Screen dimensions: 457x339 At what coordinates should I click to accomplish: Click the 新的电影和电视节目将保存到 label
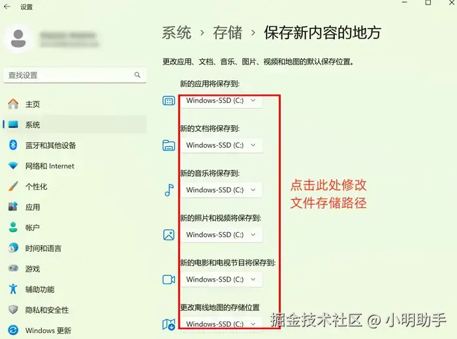click(x=228, y=263)
